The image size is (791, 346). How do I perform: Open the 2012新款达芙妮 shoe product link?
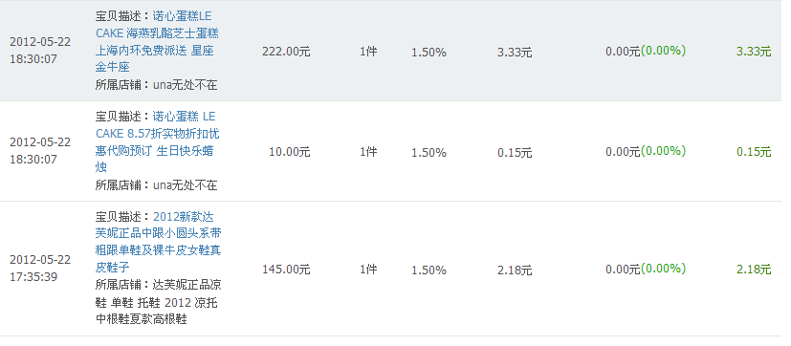(159, 242)
